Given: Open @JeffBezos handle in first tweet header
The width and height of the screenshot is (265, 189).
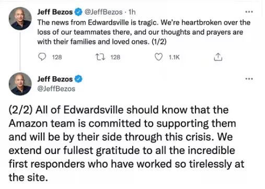Looking at the screenshot, I should click(x=103, y=12).
